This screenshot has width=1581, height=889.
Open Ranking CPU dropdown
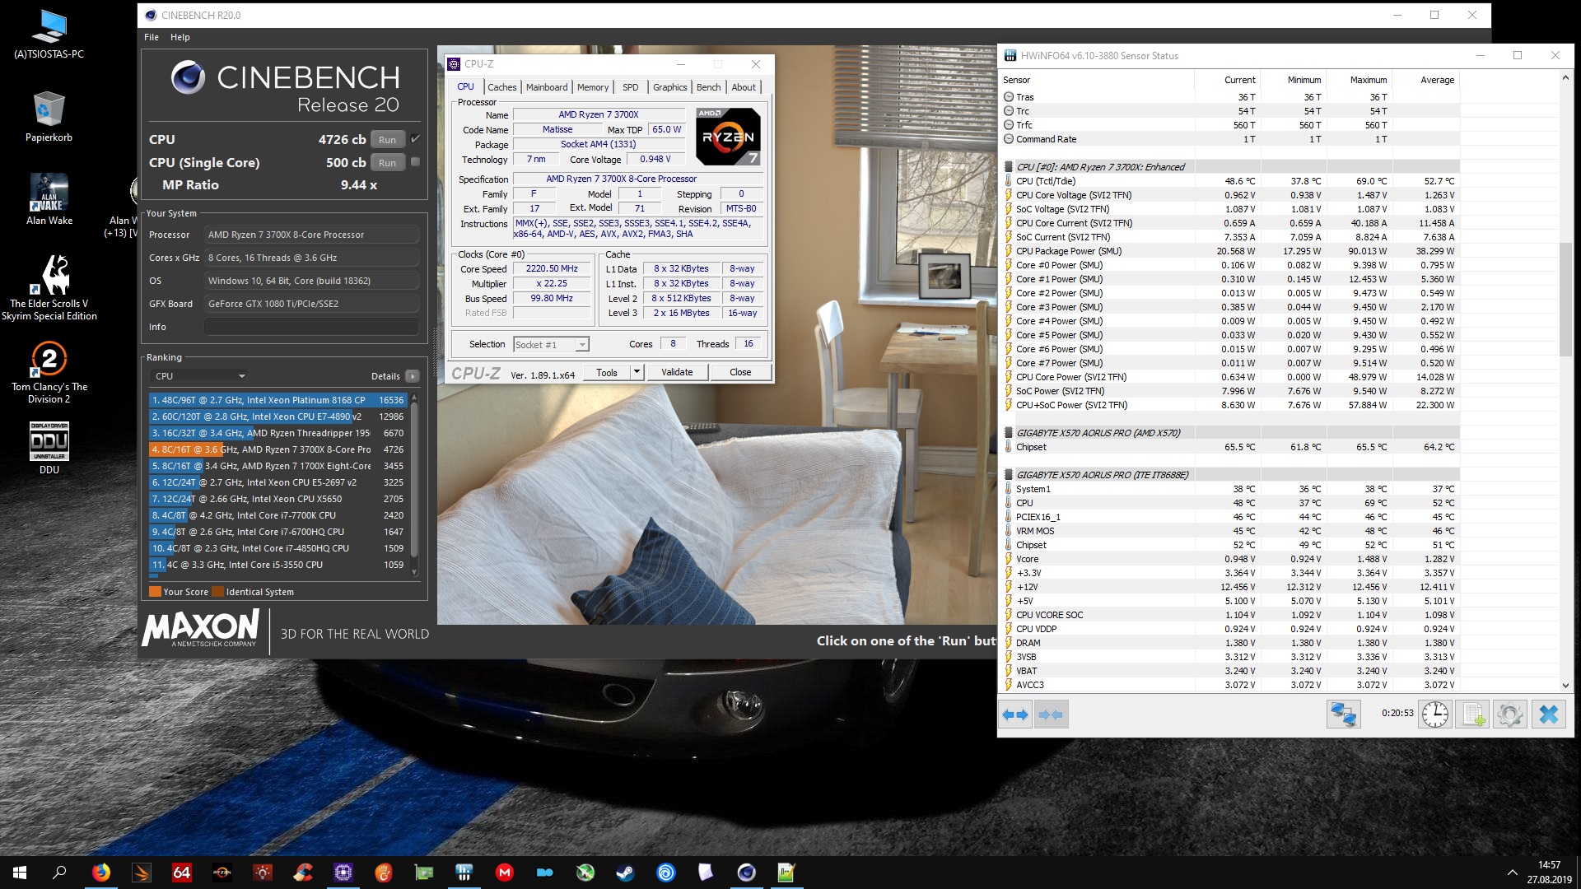[x=200, y=376]
